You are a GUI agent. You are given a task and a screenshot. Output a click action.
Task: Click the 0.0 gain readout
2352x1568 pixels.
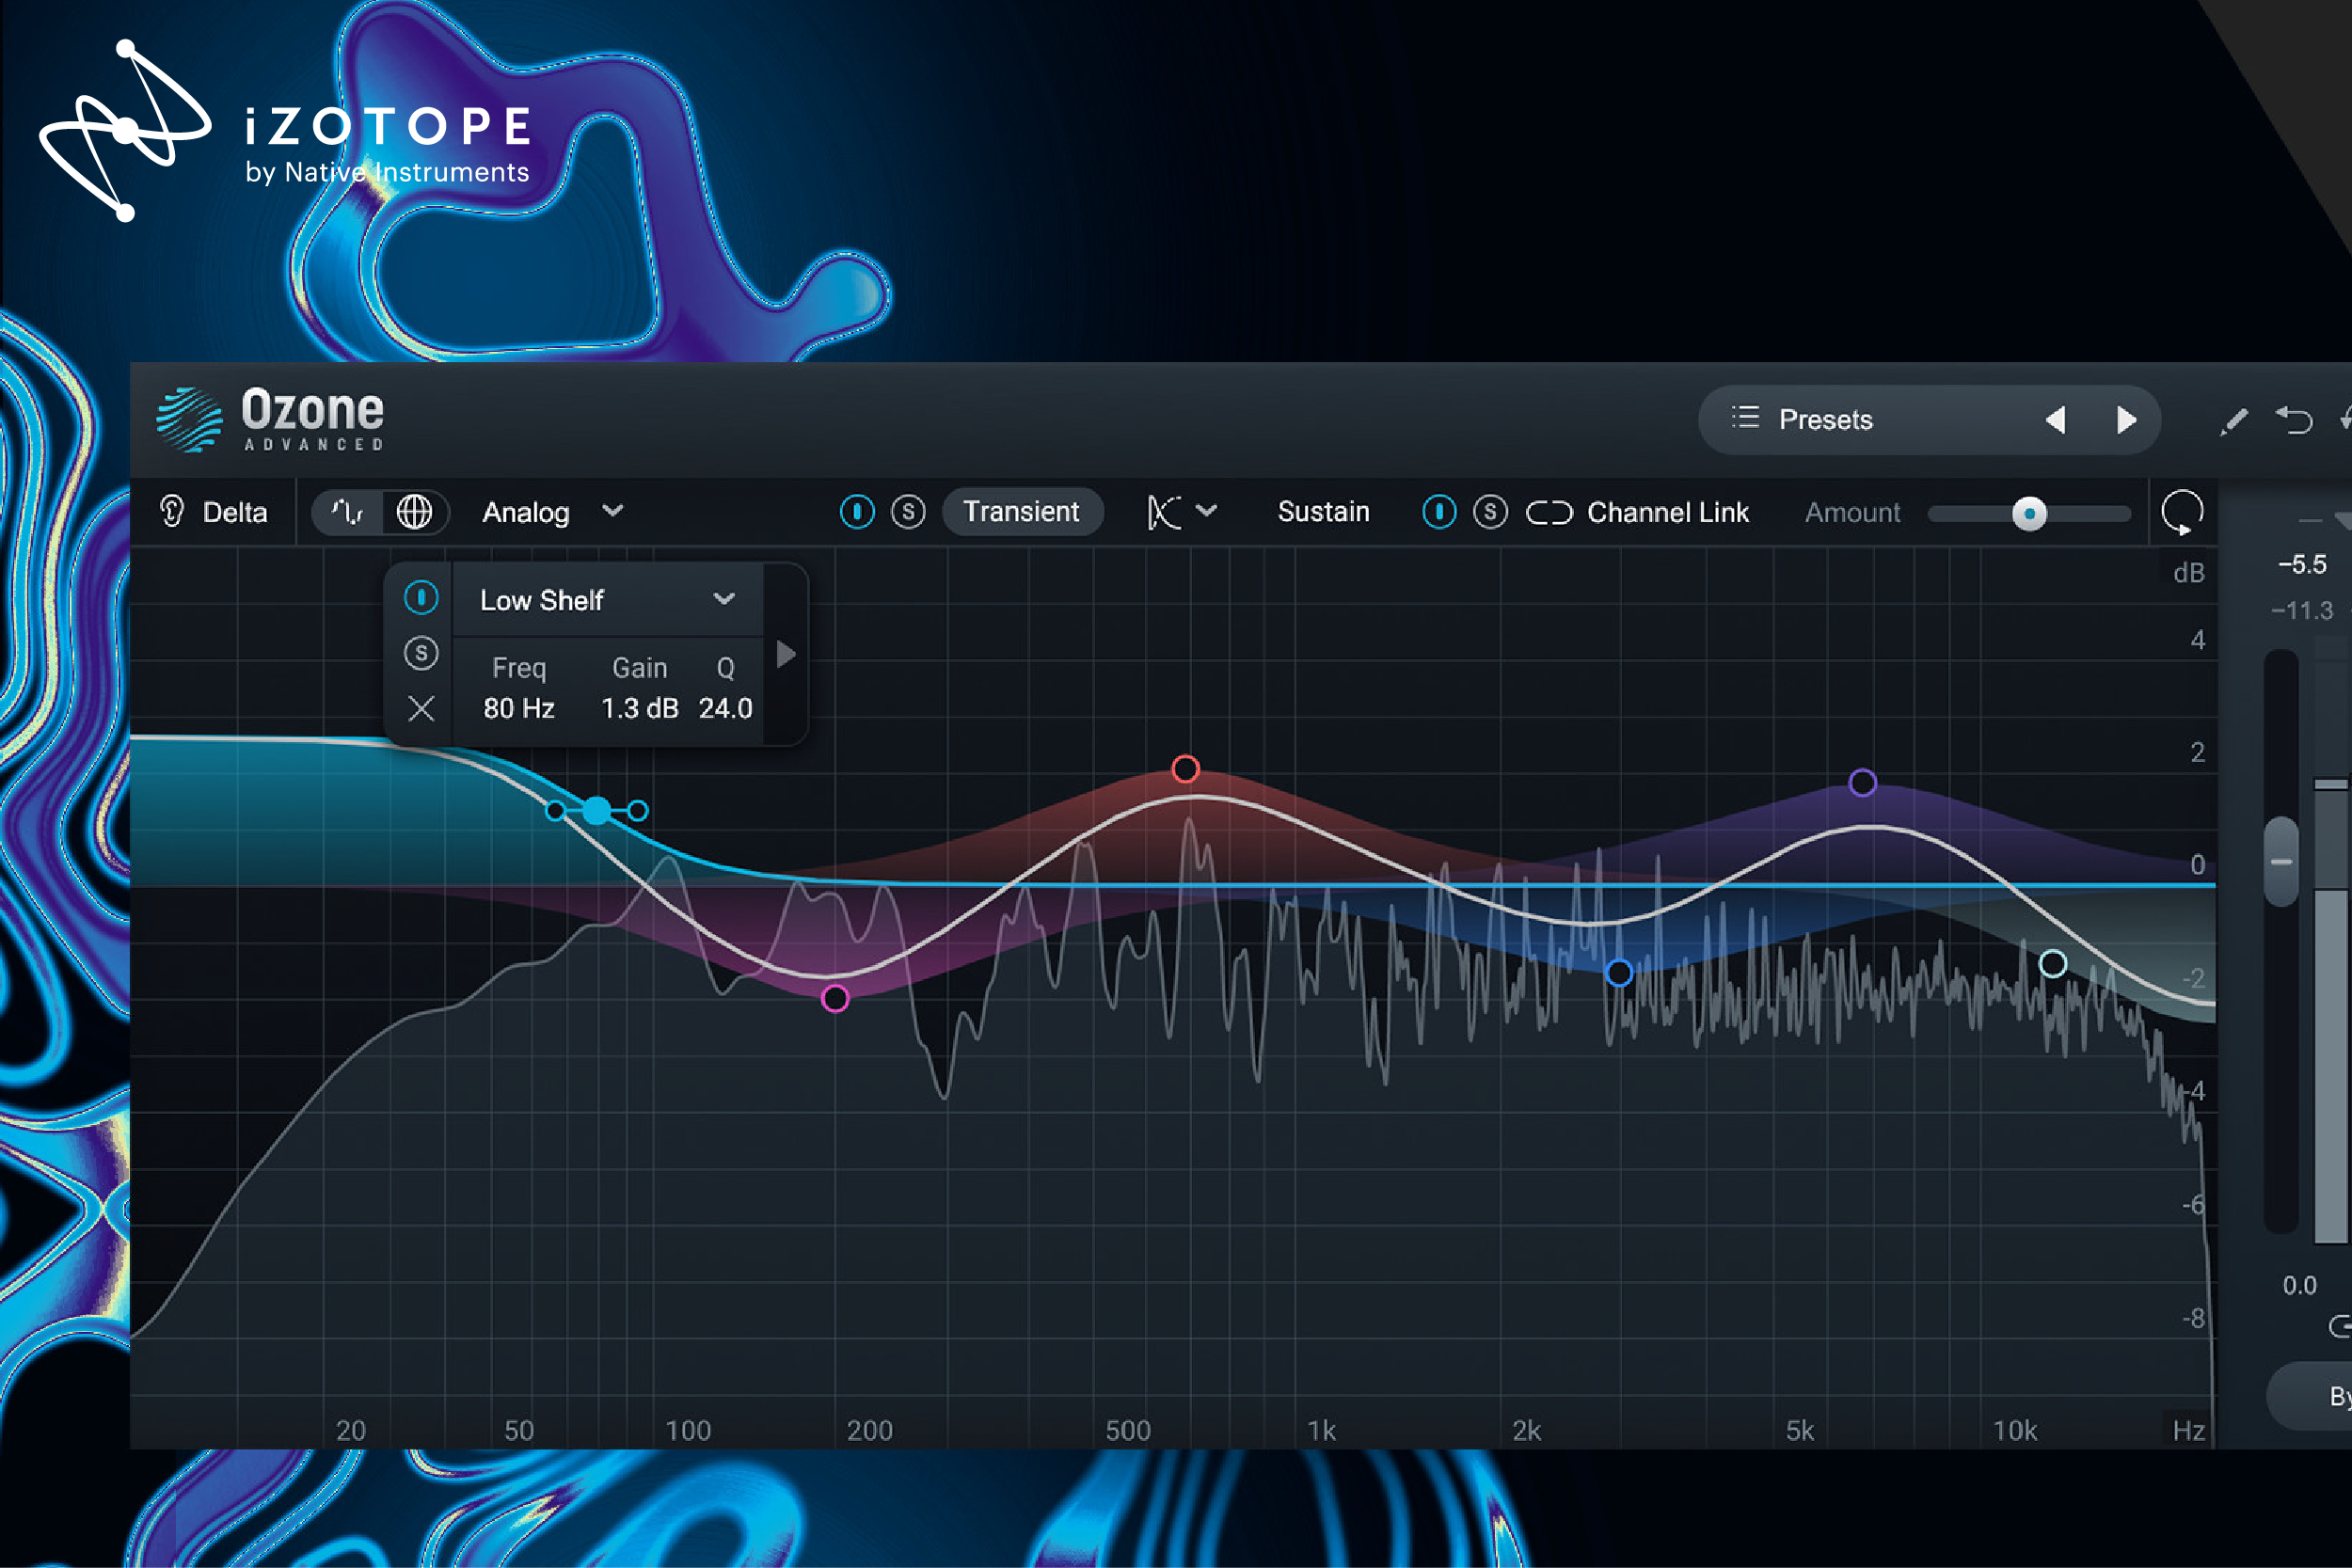click(2299, 1285)
